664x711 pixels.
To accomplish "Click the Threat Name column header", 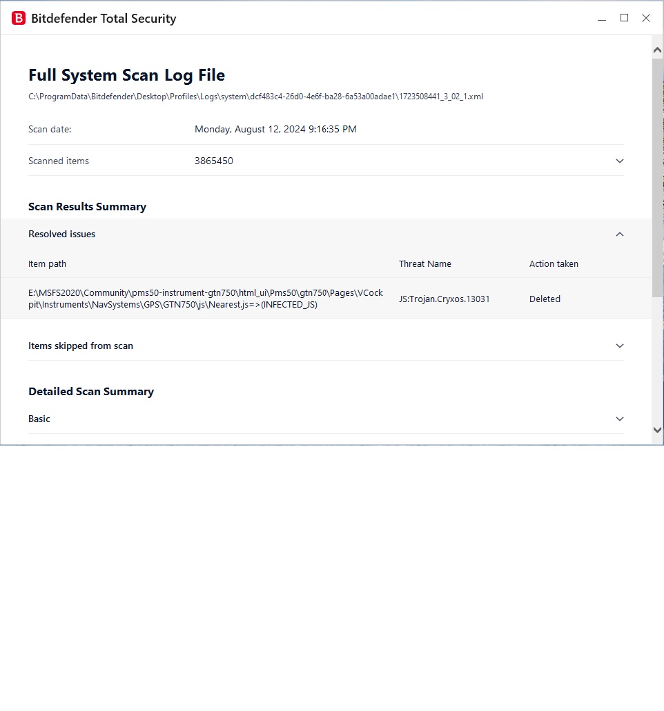I will point(424,264).
